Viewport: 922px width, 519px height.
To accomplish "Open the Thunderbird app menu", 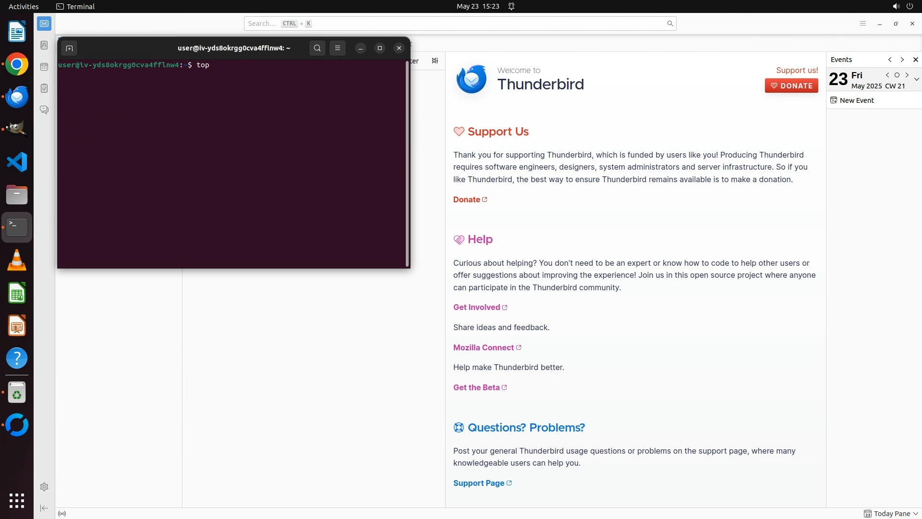I will tap(862, 24).
